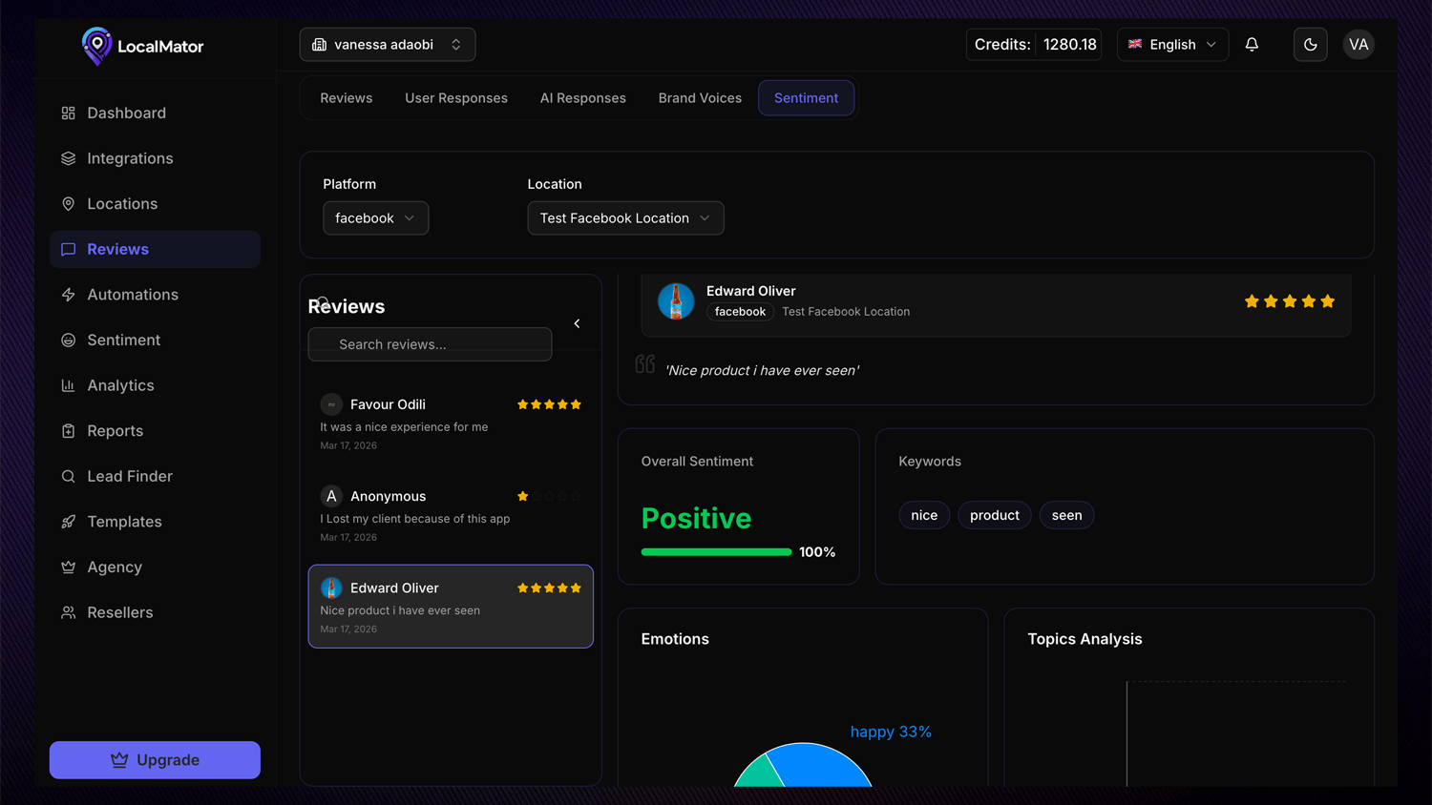Open Templates from sidebar

[x=124, y=522]
